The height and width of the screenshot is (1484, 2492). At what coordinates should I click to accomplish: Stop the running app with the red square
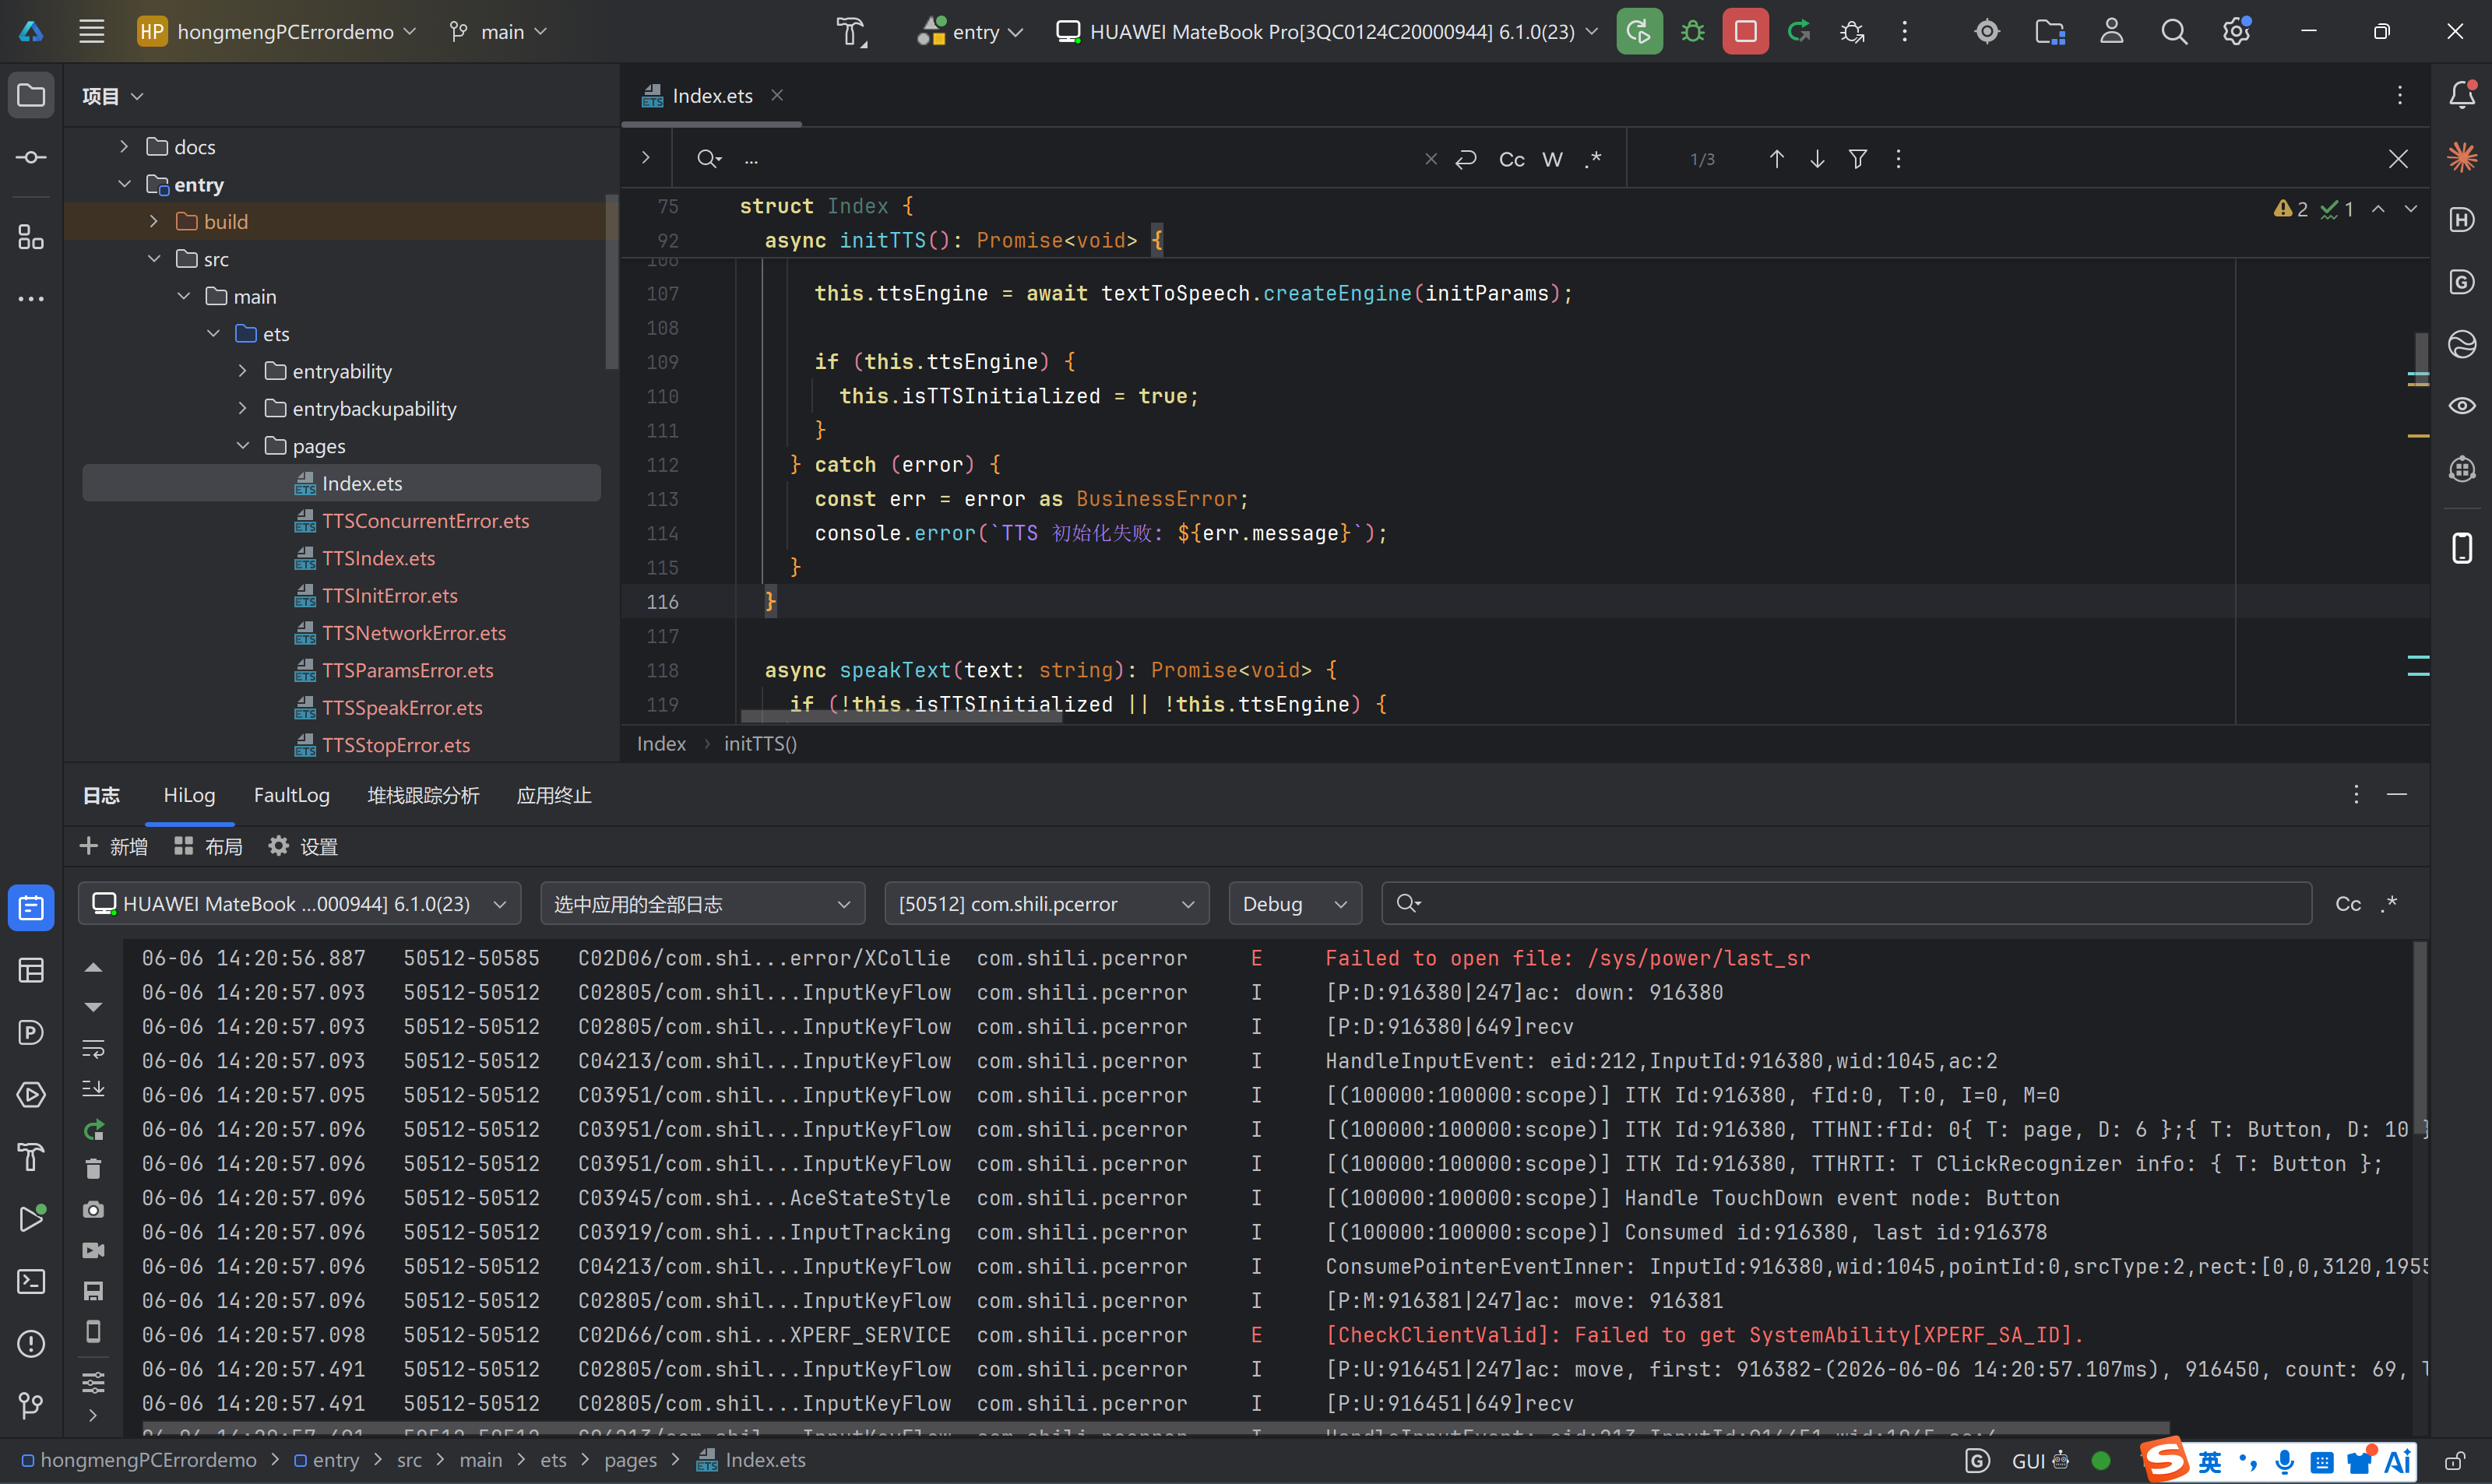coord(1745,32)
